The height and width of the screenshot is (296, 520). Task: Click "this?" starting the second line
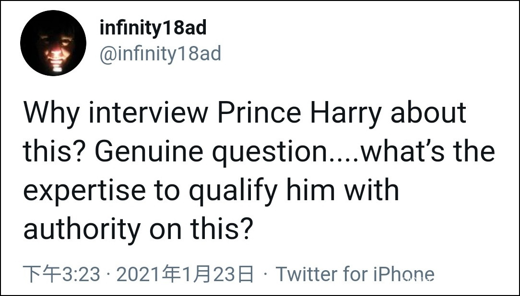point(55,152)
